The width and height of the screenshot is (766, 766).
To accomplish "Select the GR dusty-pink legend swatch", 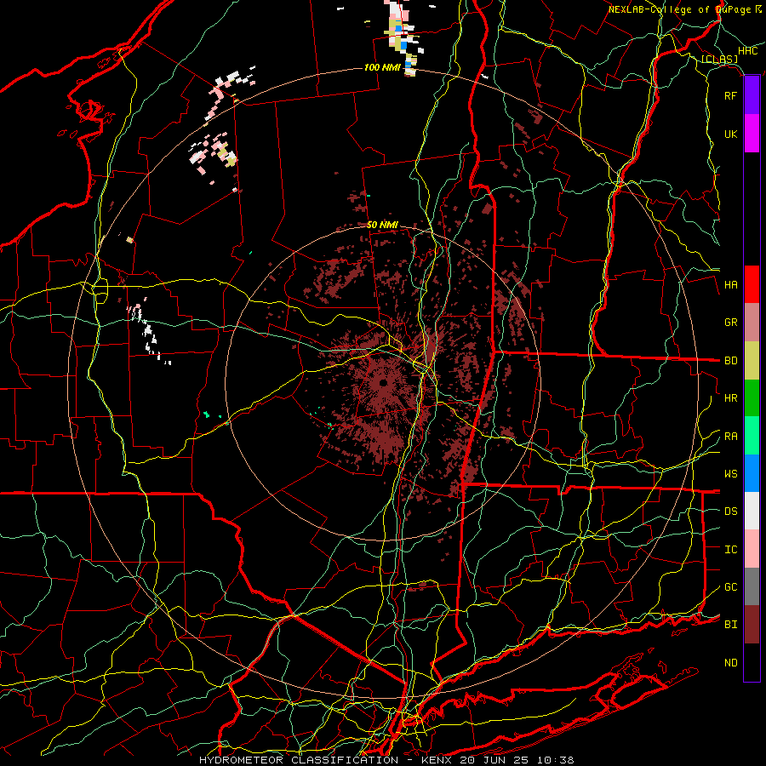I will tap(752, 323).
